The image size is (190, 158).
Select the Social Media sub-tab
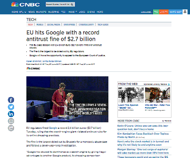(x=54, y=25)
